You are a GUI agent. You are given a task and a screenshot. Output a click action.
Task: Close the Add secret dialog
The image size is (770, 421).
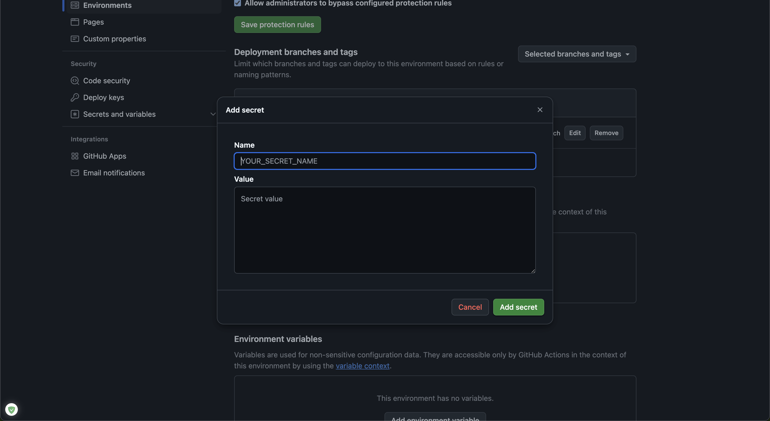[540, 110]
